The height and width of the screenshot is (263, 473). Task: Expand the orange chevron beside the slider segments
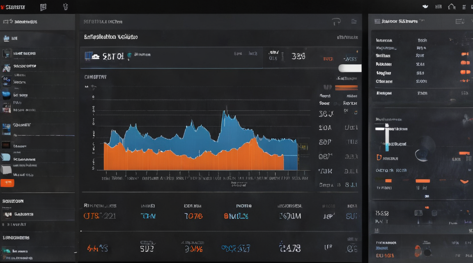(464, 182)
